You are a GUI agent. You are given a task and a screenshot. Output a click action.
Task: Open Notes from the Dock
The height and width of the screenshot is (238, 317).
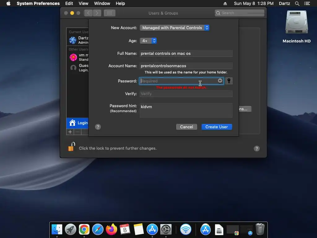(x=138, y=230)
